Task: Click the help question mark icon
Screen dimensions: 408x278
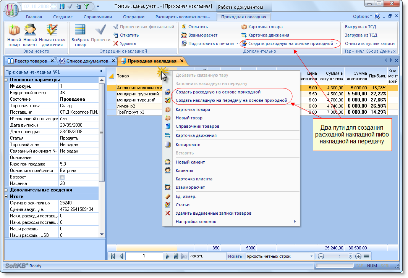Action: [377, 16]
